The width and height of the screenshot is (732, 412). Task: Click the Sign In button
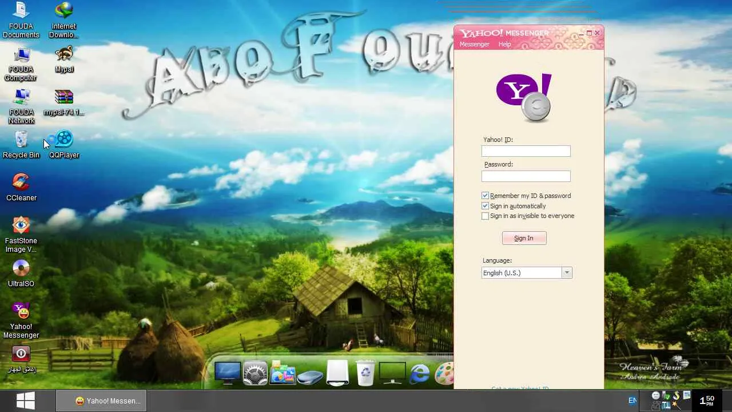click(524, 238)
